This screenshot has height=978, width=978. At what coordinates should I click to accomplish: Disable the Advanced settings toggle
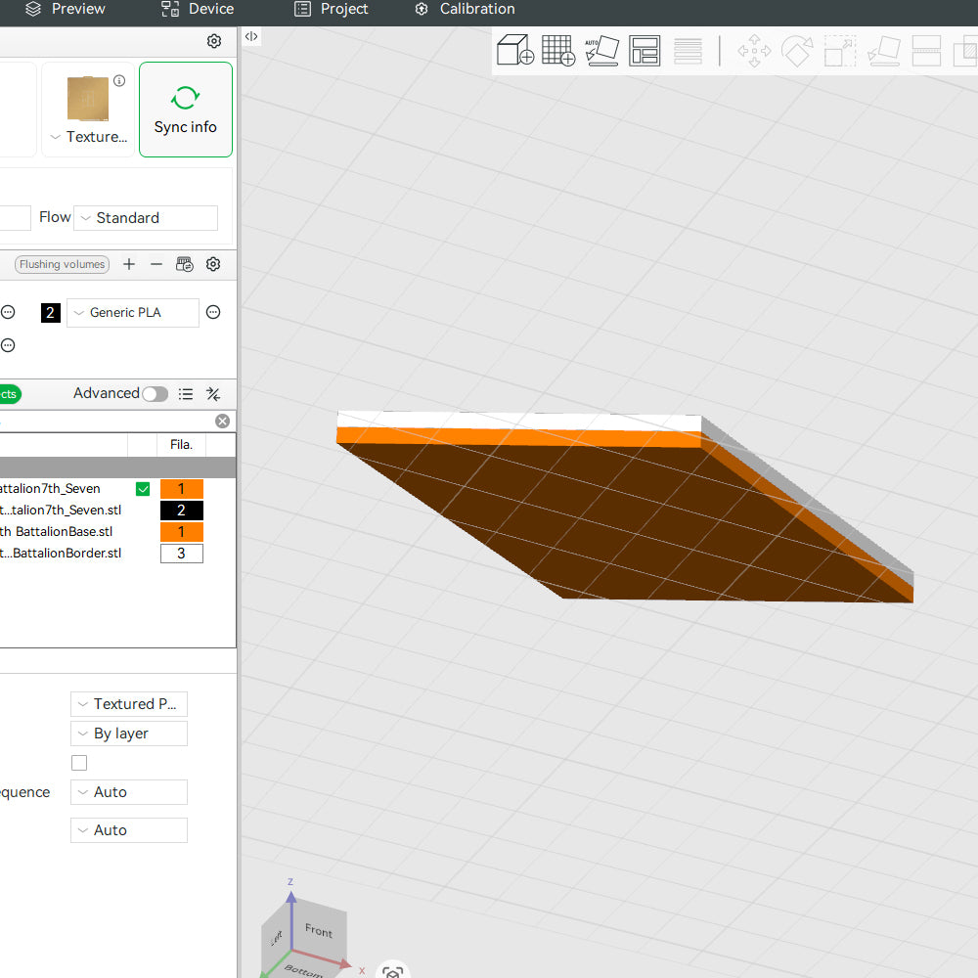[155, 393]
